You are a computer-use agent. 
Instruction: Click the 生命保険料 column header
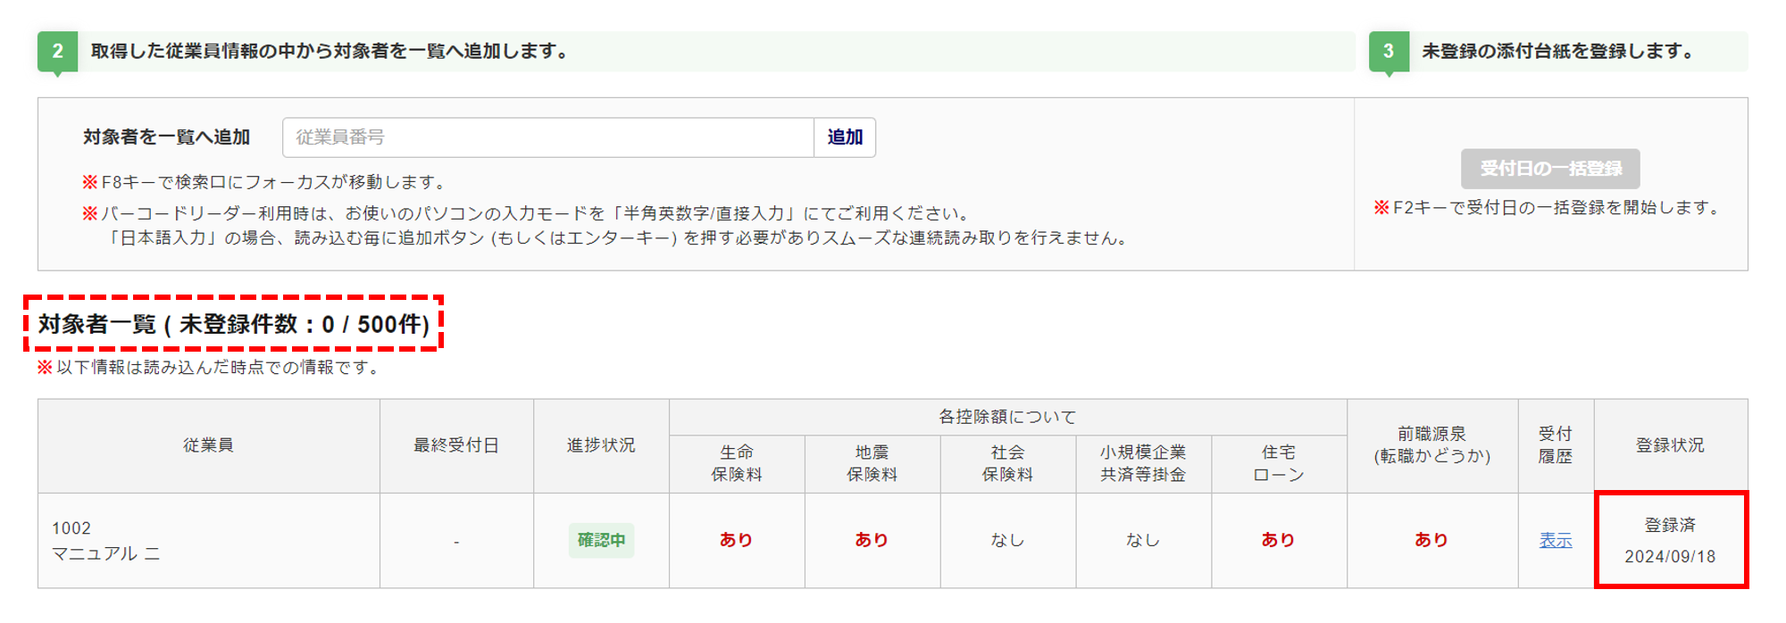pos(737,464)
